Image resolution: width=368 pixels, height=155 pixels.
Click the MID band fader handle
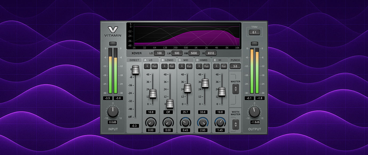click(187, 88)
